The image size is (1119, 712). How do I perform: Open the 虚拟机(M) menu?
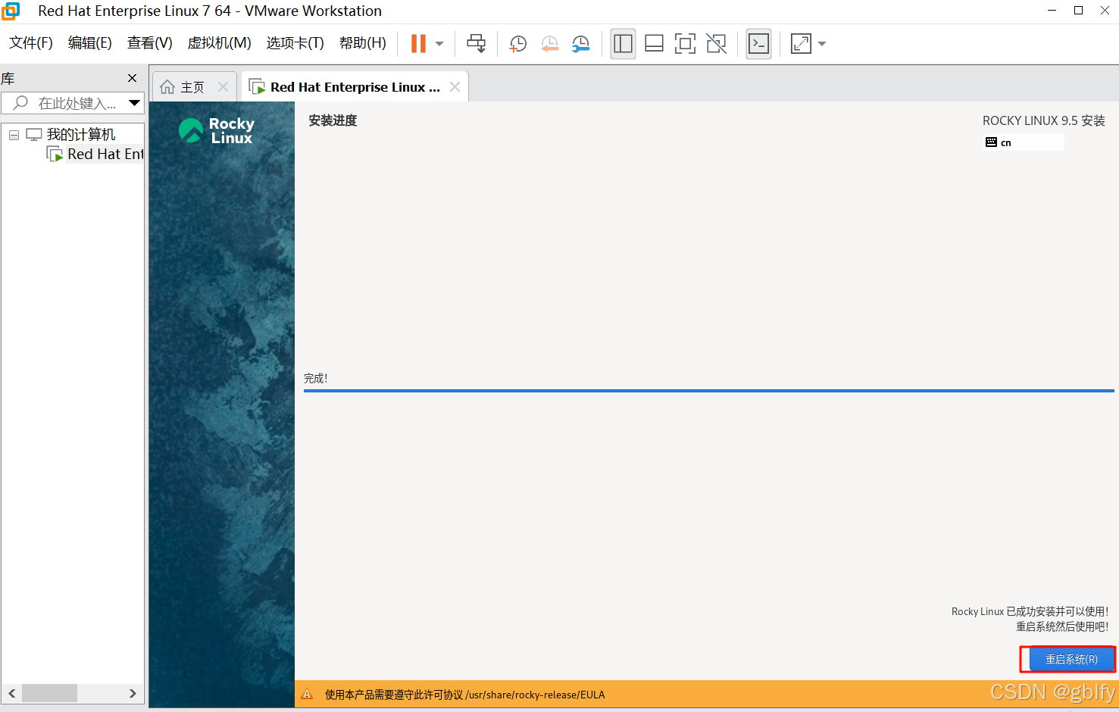[x=220, y=42]
